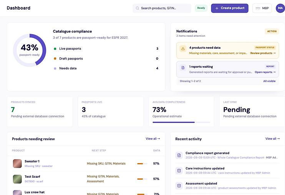Open the Last sync Pending card

pos(252,111)
